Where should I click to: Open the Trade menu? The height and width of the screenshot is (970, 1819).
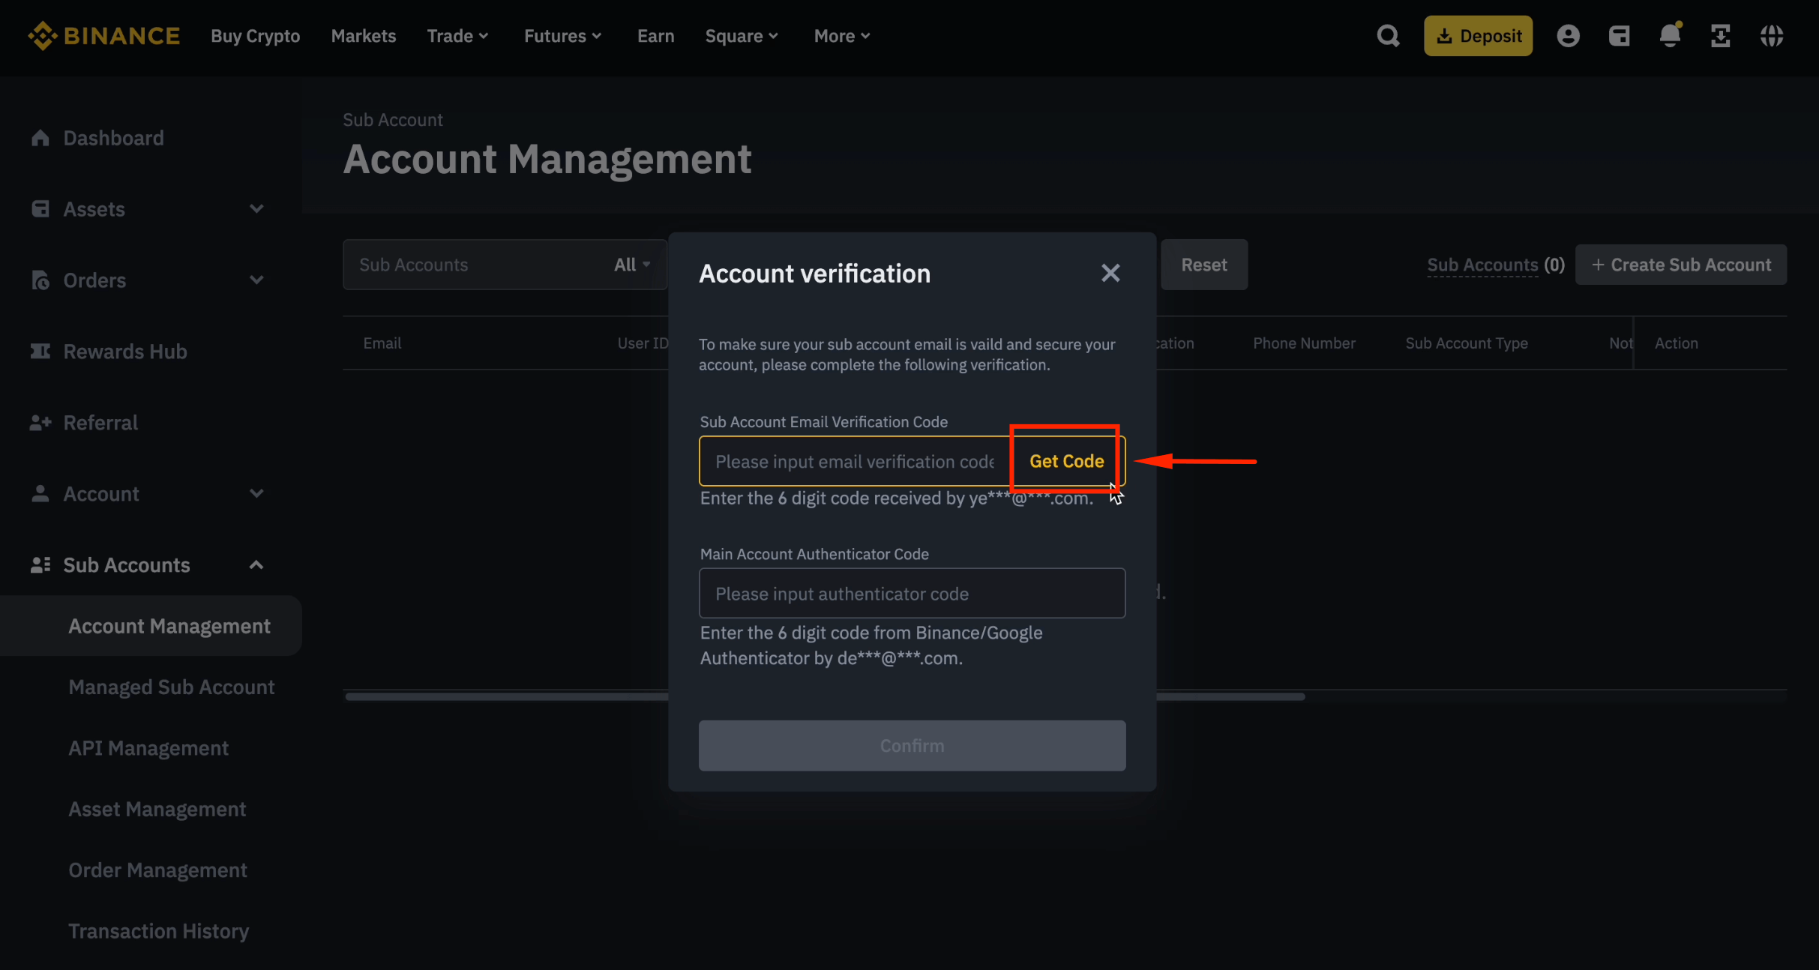(457, 36)
